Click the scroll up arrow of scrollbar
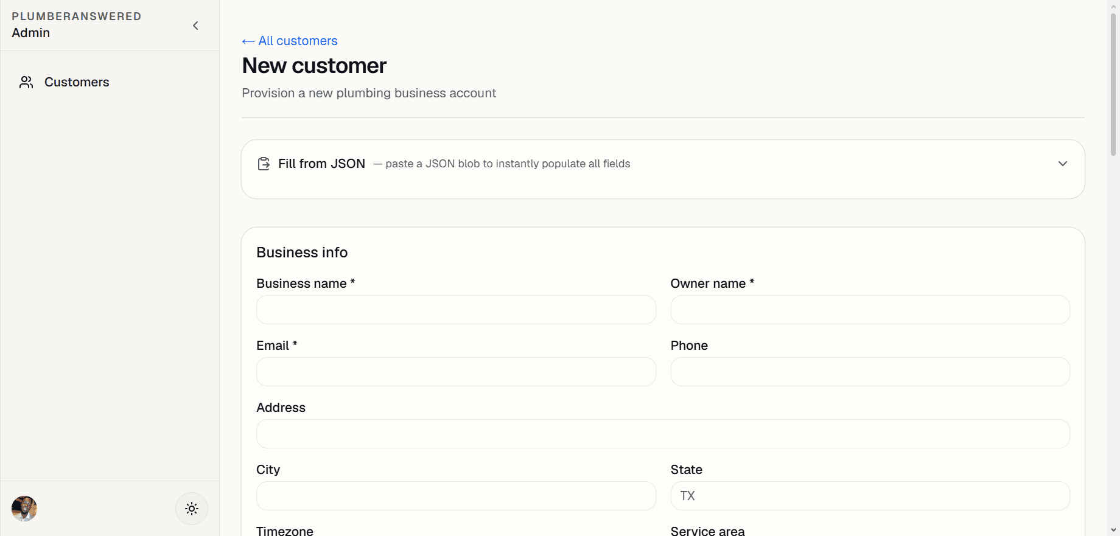This screenshot has height=536, width=1120. click(x=1113, y=5)
